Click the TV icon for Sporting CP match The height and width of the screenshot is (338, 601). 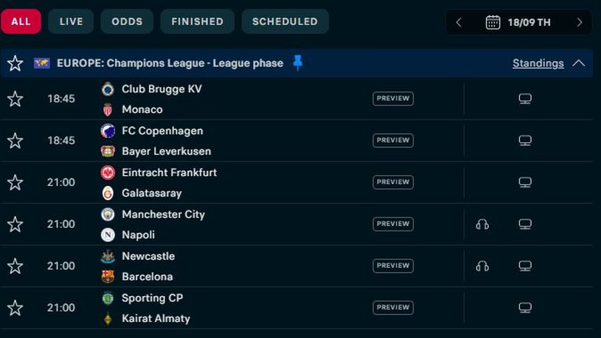pyautogui.click(x=525, y=307)
